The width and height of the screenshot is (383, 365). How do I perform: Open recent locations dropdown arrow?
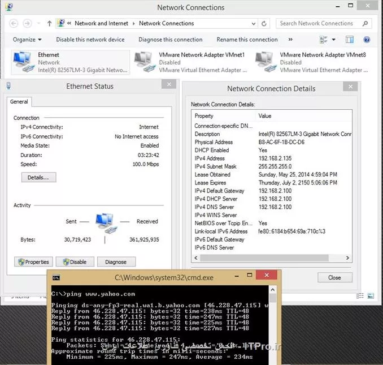coord(38,24)
